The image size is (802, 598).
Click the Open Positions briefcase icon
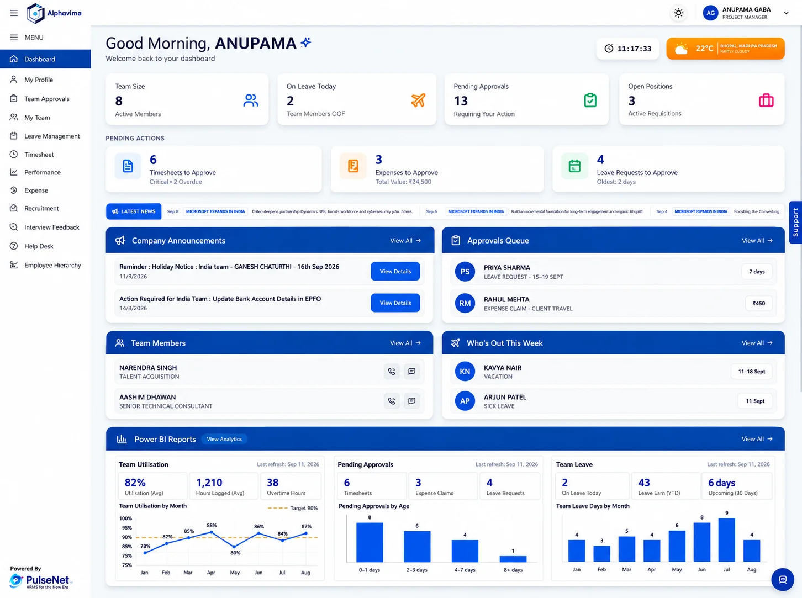point(766,100)
